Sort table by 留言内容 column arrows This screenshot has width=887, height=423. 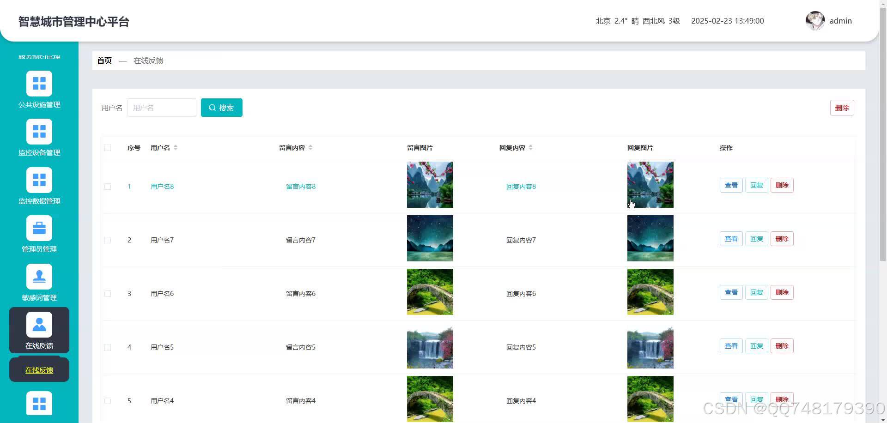click(310, 148)
